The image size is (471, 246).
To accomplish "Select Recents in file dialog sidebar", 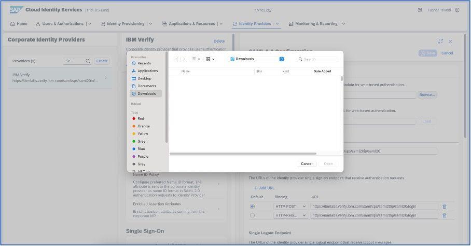I will pos(146,63).
